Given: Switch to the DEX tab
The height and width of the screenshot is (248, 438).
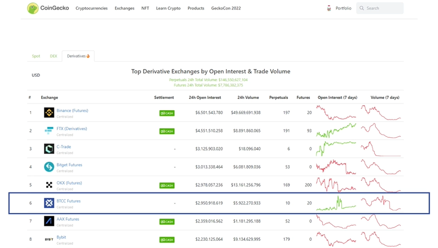Looking at the screenshot, I should click(x=53, y=56).
